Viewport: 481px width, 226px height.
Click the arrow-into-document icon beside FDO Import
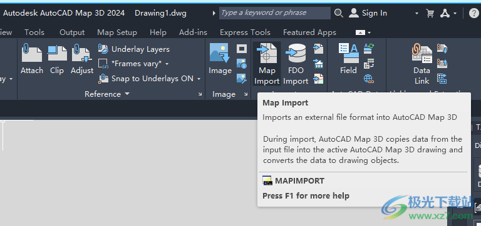coord(318,49)
